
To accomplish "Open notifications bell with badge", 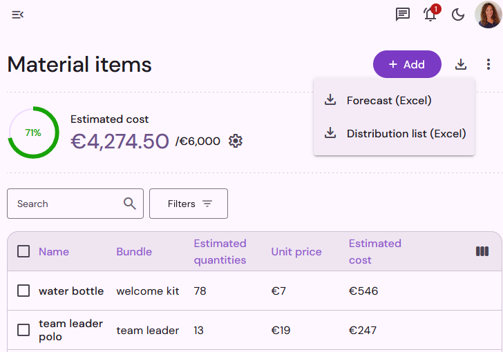I will click(431, 14).
